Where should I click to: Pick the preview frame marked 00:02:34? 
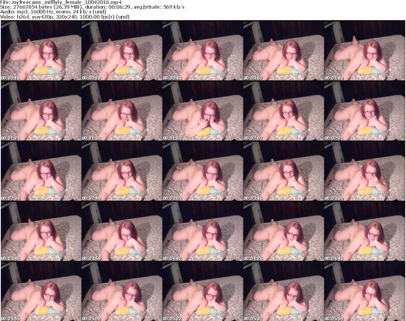pos(41,171)
